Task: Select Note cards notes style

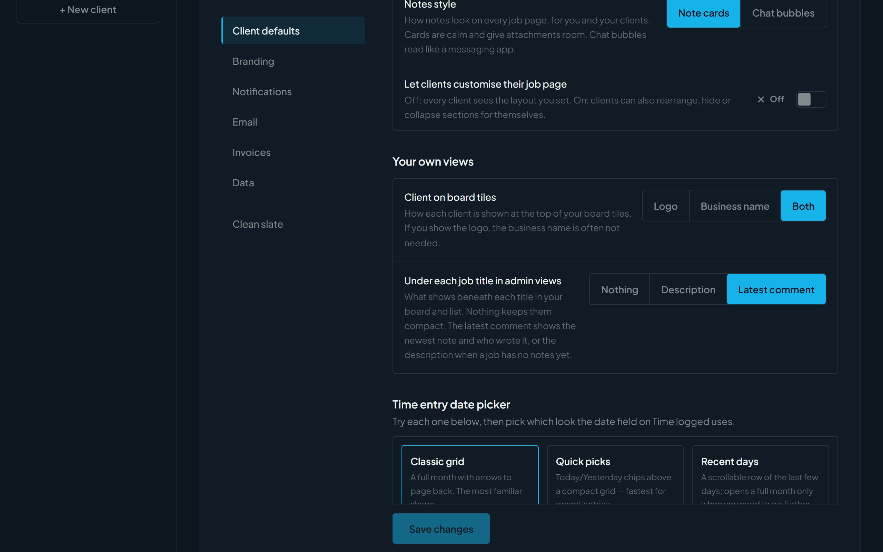Action: [x=704, y=13]
